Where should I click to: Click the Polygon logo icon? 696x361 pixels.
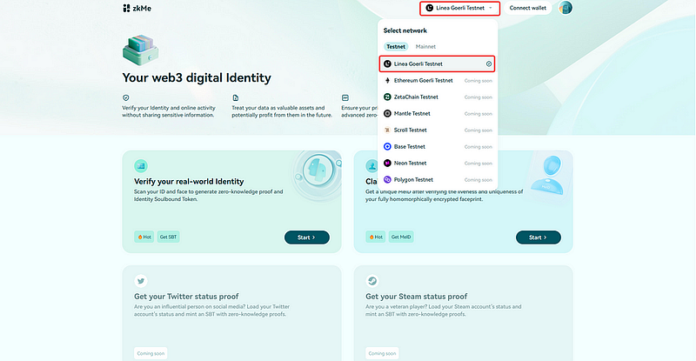tap(387, 180)
